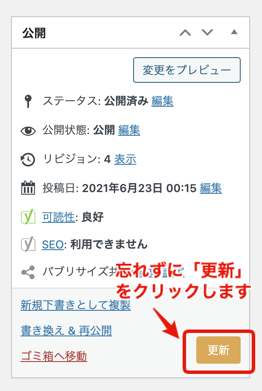Move the panel down with the down chevron
The height and width of the screenshot is (391, 262).
(207, 32)
